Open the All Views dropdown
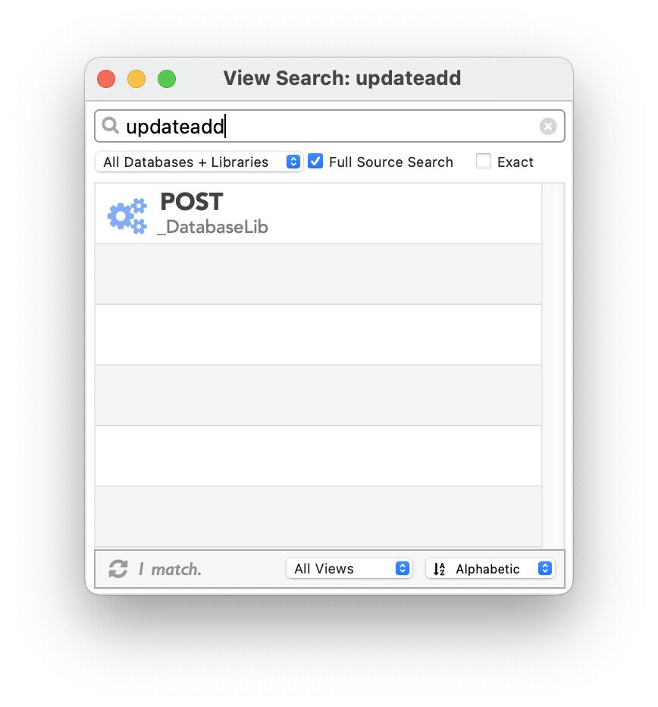Image resolution: width=658 pixels, height=707 pixels. (349, 569)
